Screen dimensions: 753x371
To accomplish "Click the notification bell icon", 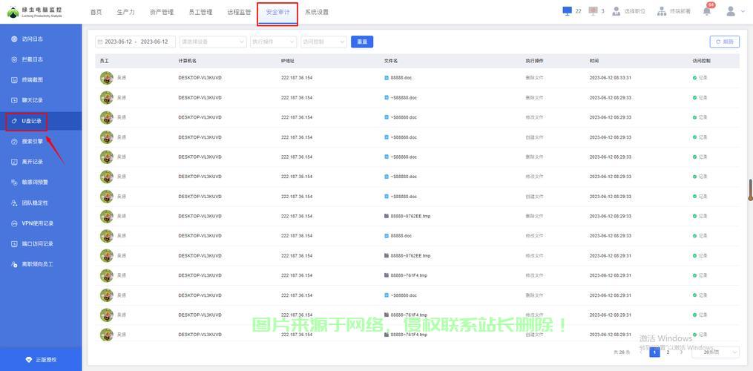I will 707,11.
